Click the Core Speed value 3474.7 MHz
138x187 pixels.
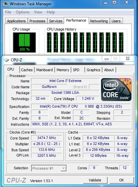(x=46, y=138)
